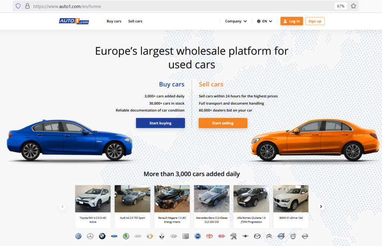The image size is (382, 246).
Task: Click the Volkswagen brand logo
Action: coord(78,236)
